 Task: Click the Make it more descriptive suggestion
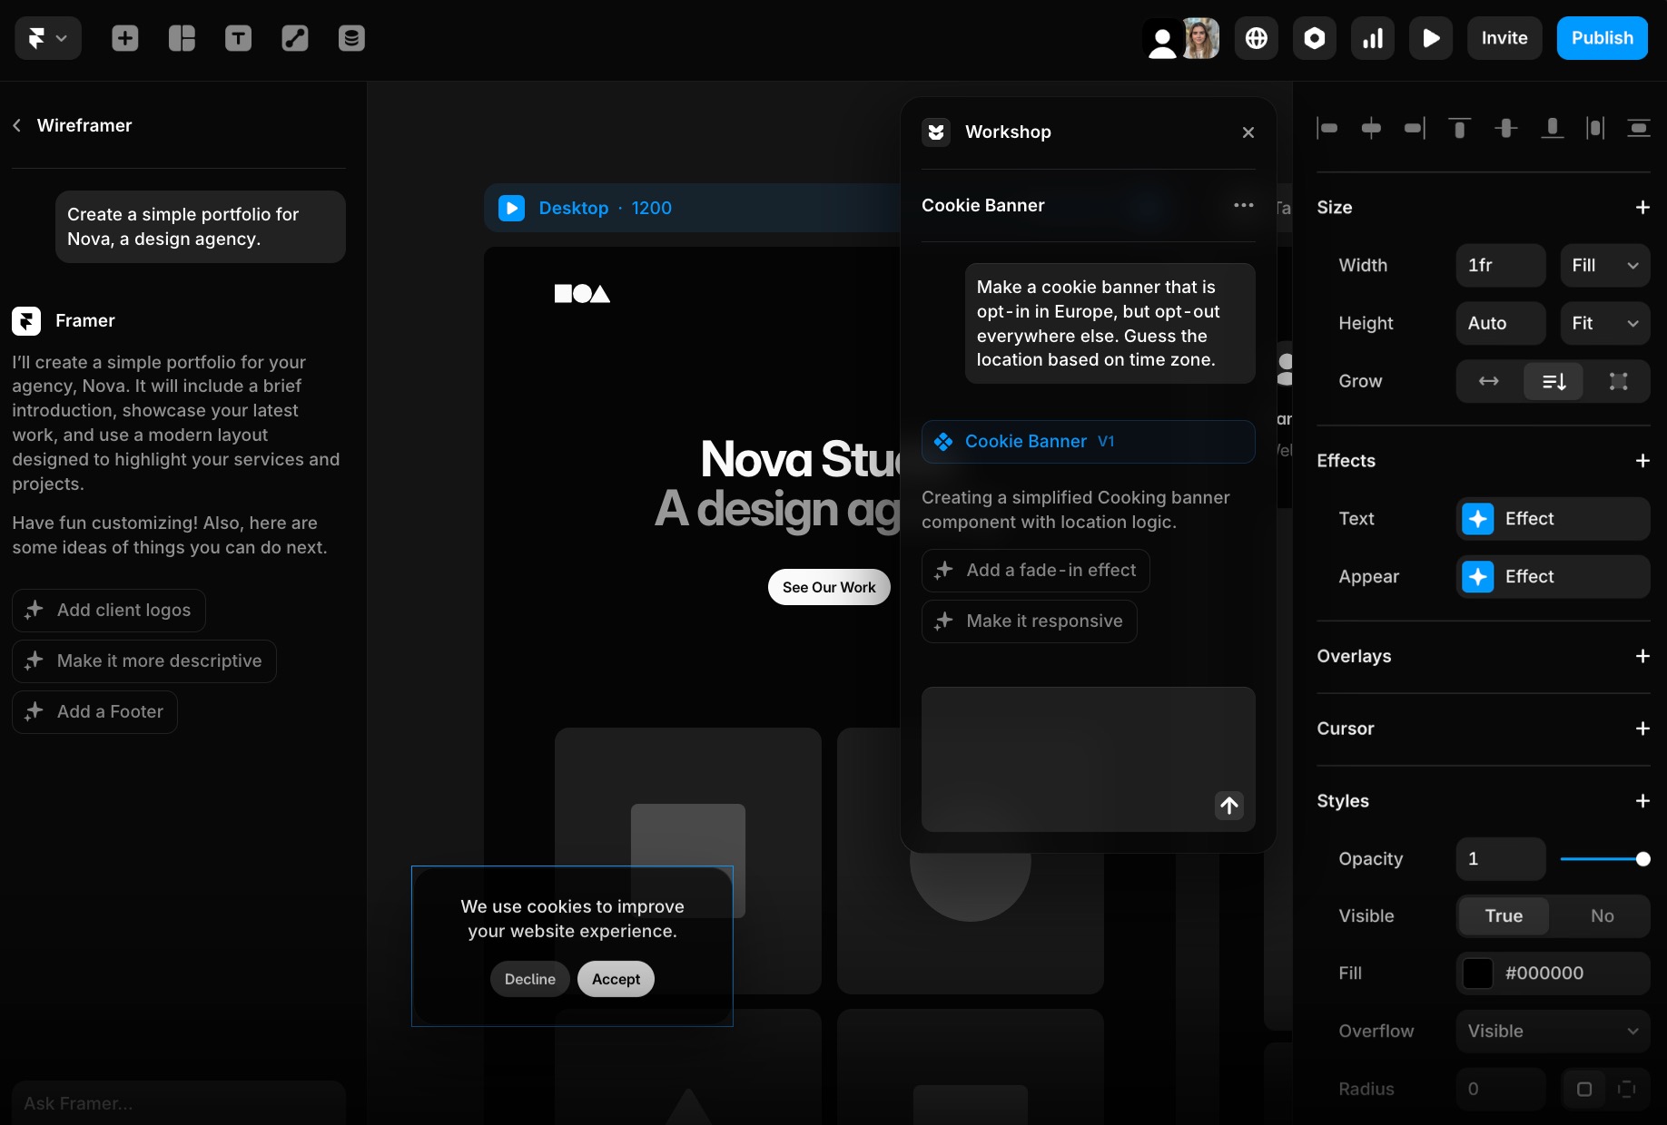click(x=144, y=661)
